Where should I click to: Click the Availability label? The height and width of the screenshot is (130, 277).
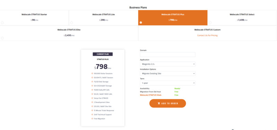click(145, 88)
